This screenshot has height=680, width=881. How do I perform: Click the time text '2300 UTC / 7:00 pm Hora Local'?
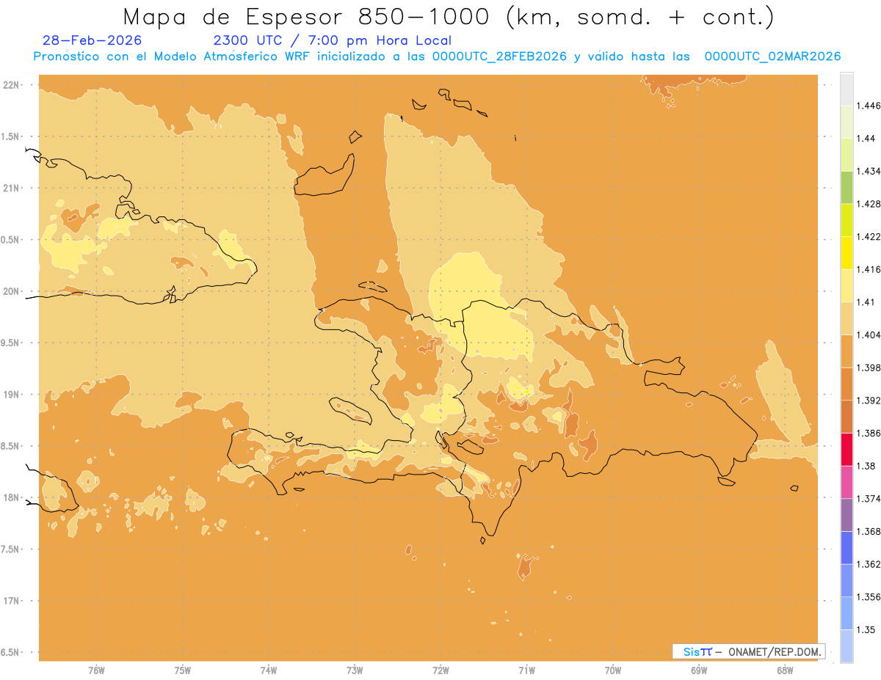click(x=333, y=40)
